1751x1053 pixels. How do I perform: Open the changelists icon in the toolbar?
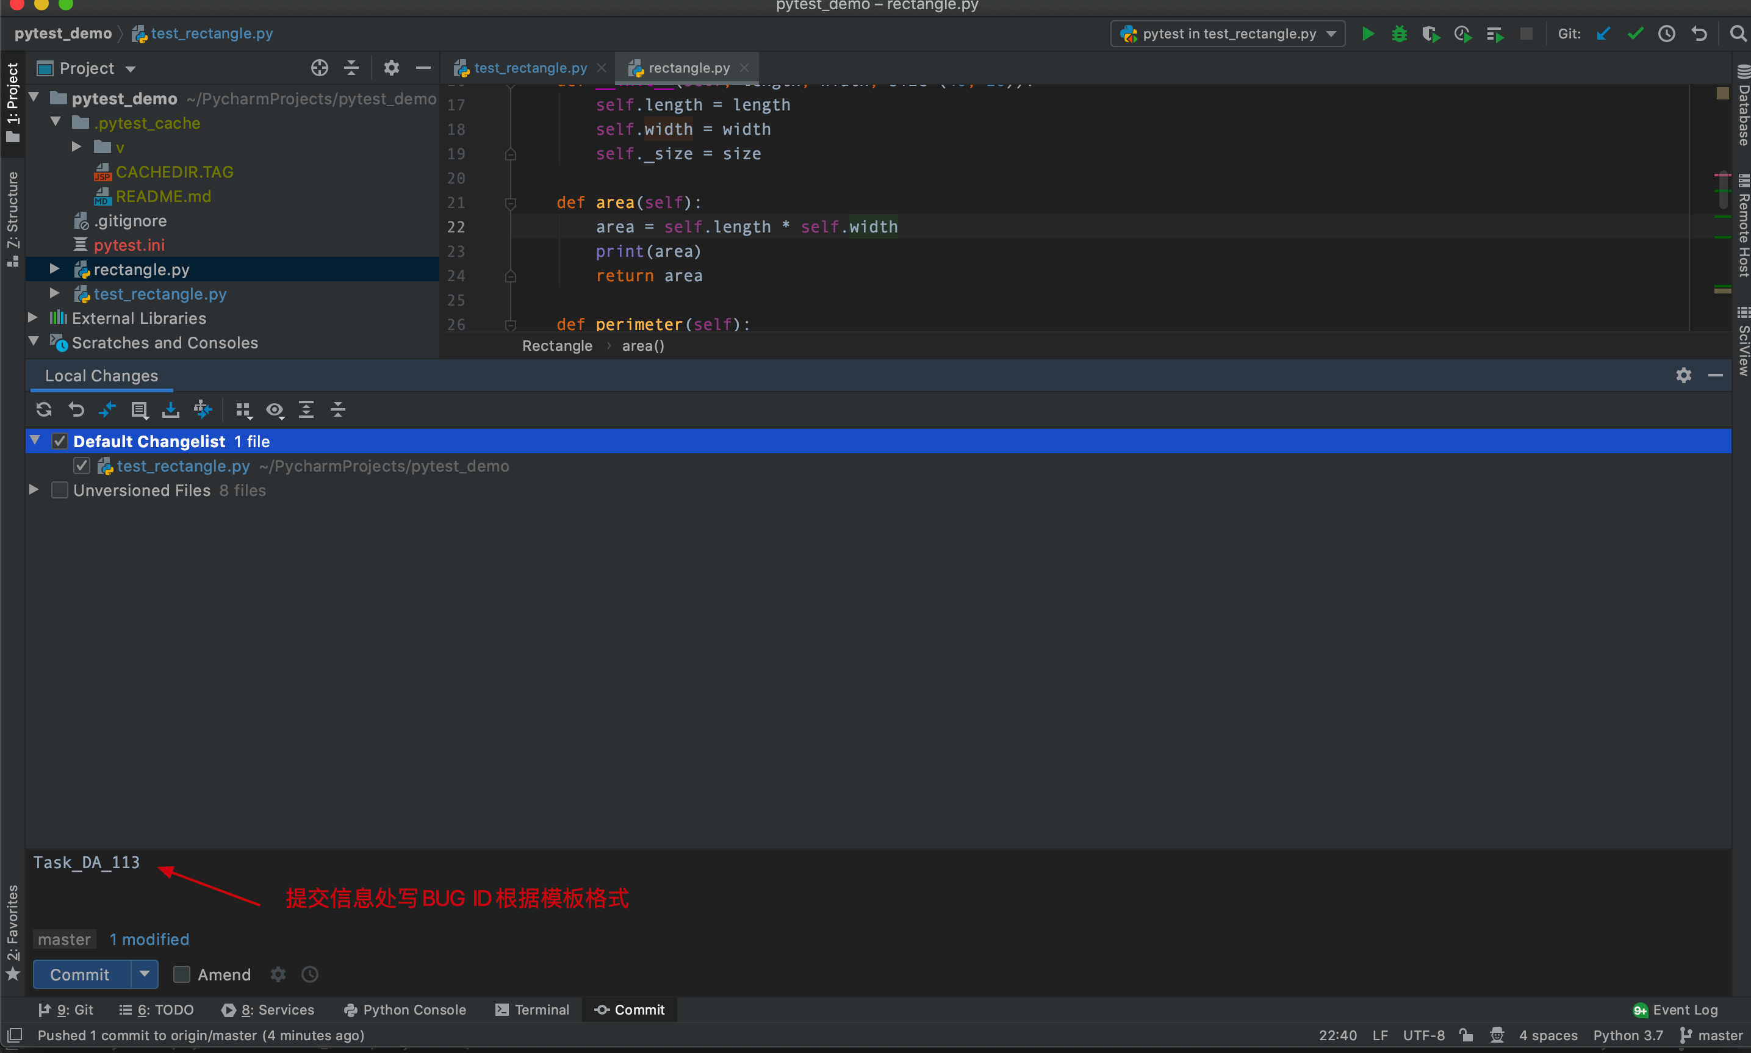(x=139, y=409)
